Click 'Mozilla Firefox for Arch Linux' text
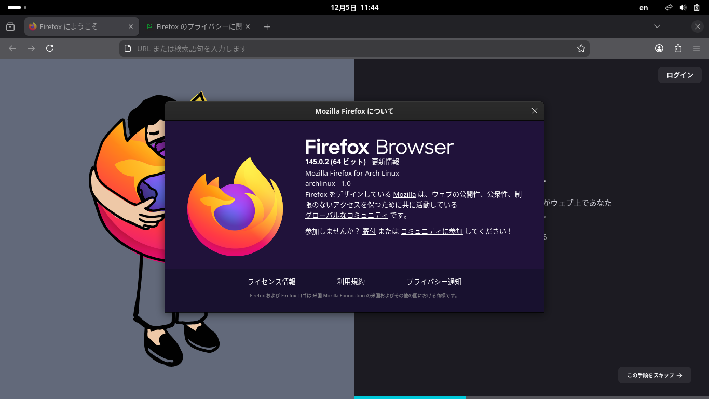Viewport: 709px width, 399px height. tap(352, 173)
